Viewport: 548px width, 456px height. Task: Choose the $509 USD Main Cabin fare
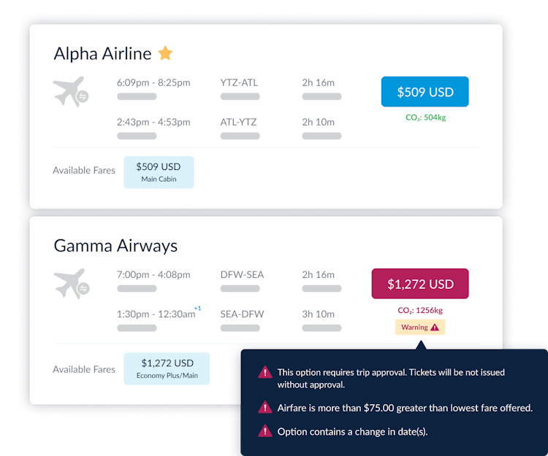click(x=159, y=172)
